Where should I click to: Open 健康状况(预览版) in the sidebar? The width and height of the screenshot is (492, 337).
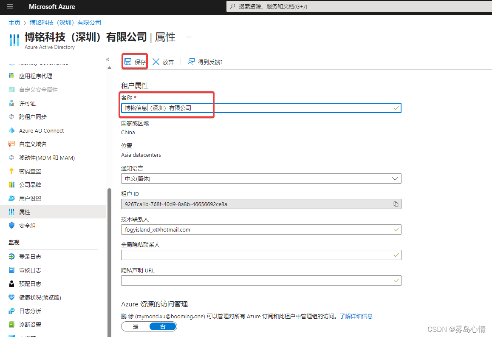[x=40, y=297]
